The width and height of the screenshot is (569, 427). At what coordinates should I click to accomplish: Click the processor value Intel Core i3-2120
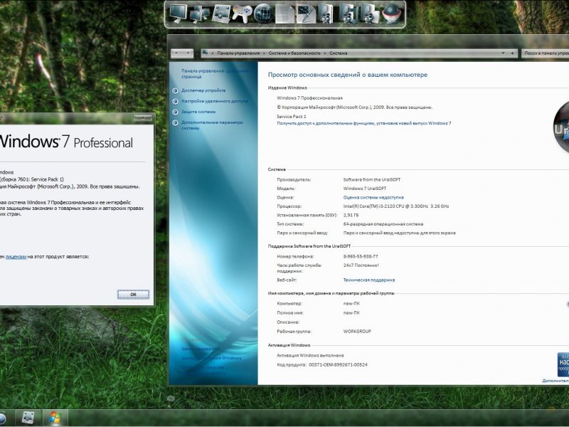pos(396,206)
